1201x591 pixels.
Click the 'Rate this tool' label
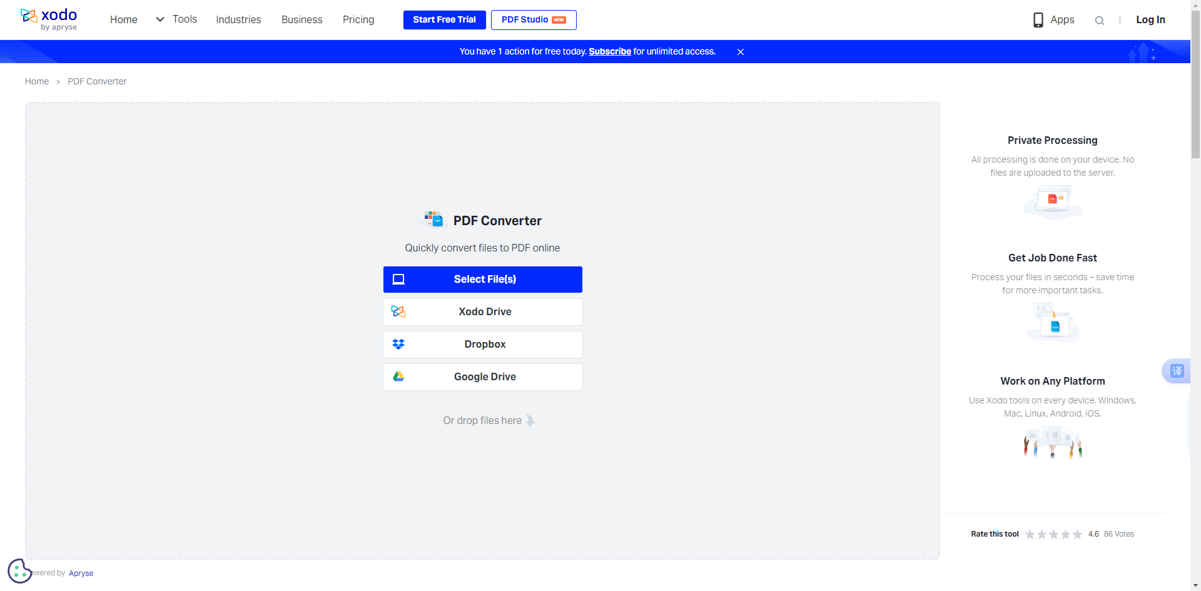995,534
